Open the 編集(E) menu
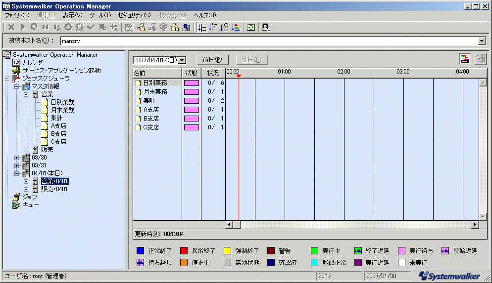The height and width of the screenshot is (283, 492). click(46, 15)
